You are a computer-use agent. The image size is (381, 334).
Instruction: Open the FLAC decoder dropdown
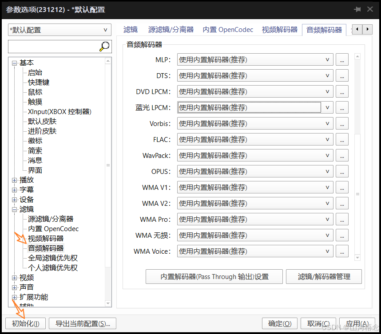coord(255,140)
